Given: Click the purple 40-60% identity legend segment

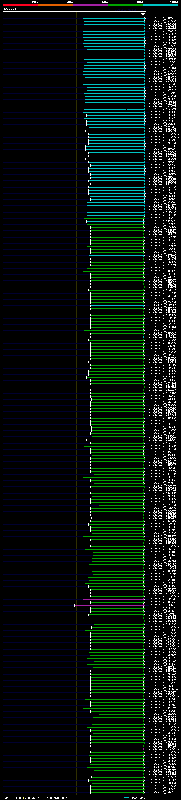Looking at the screenshot, I should 91,5.
